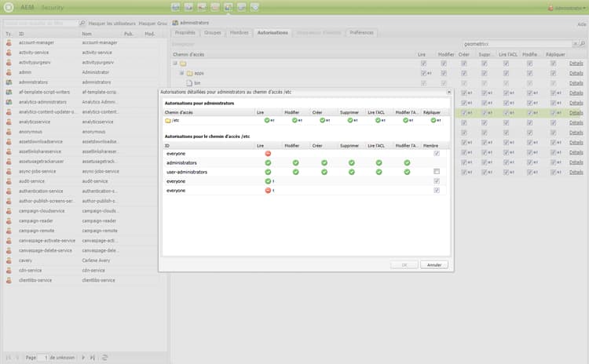Image resolution: width=589 pixels, height=364 pixels.
Task: Toggle the Lire checkbox in the apps row
Action: (x=424, y=73)
